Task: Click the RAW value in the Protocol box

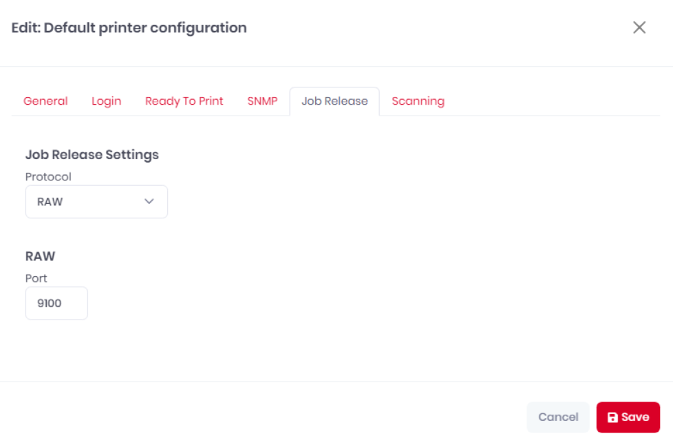Action: click(x=50, y=202)
